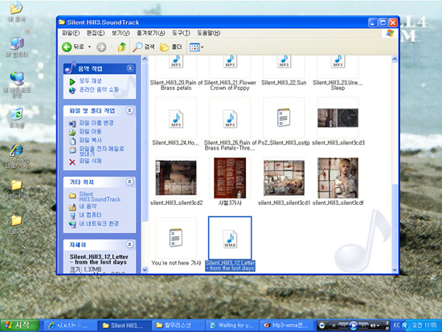Collapse the 파일 및 폴더 작업 panel
Viewport: 442px width, 332px height.
click(129, 110)
